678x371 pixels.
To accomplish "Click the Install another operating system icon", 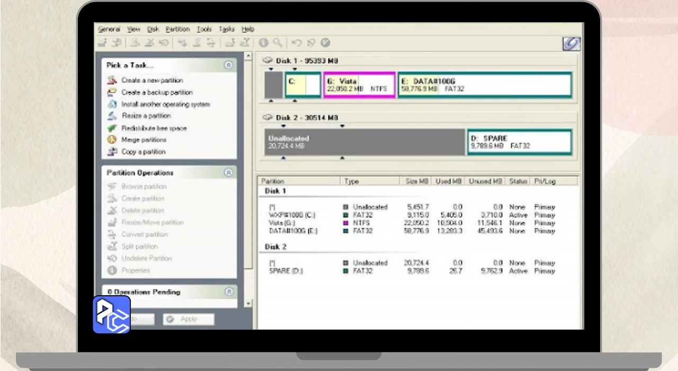I will (112, 104).
